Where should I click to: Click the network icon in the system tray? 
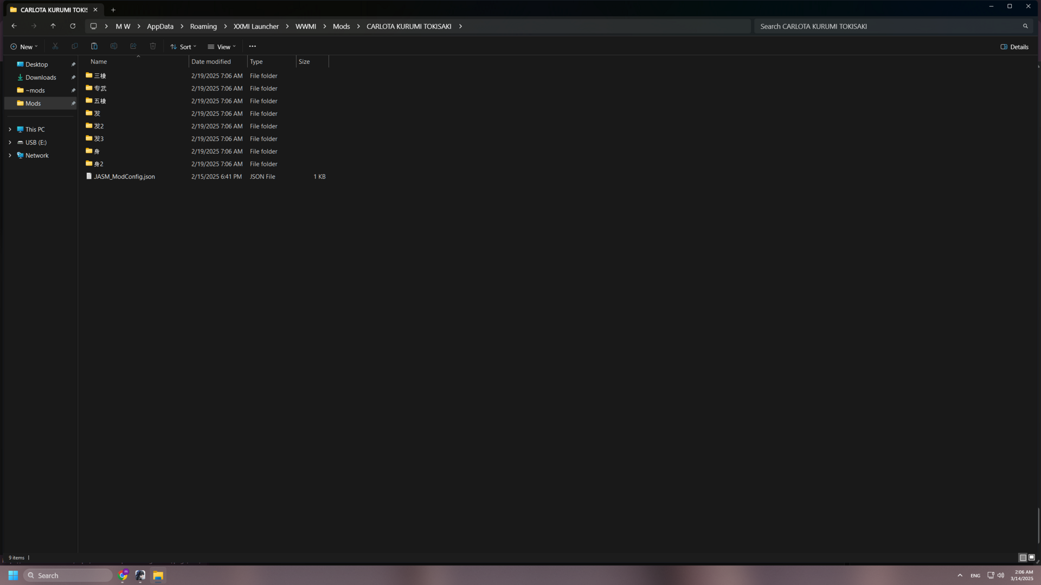tap(991, 575)
